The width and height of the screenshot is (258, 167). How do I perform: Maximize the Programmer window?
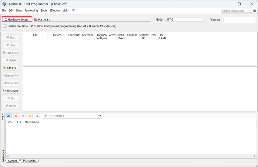click(x=240, y=4)
